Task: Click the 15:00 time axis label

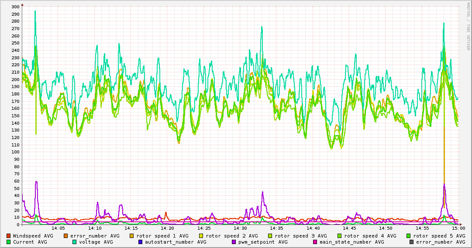Action: (x=458, y=228)
